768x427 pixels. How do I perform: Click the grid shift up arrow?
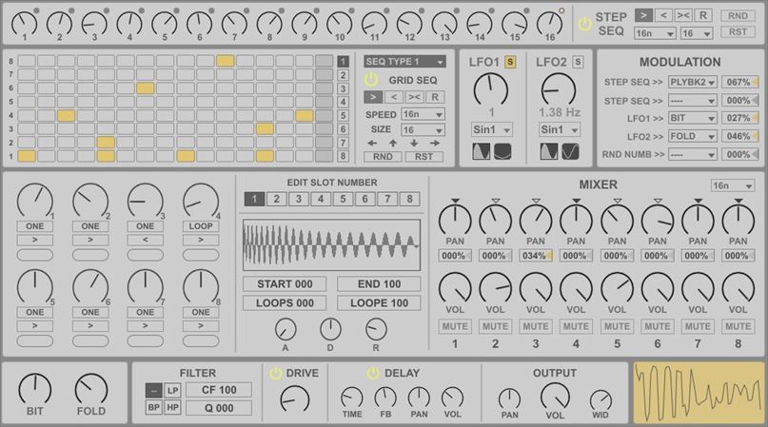(x=393, y=144)
